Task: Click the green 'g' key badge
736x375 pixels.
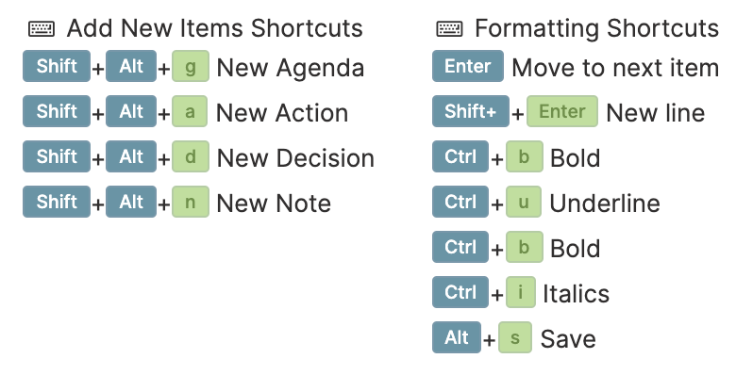Action: 190,66
